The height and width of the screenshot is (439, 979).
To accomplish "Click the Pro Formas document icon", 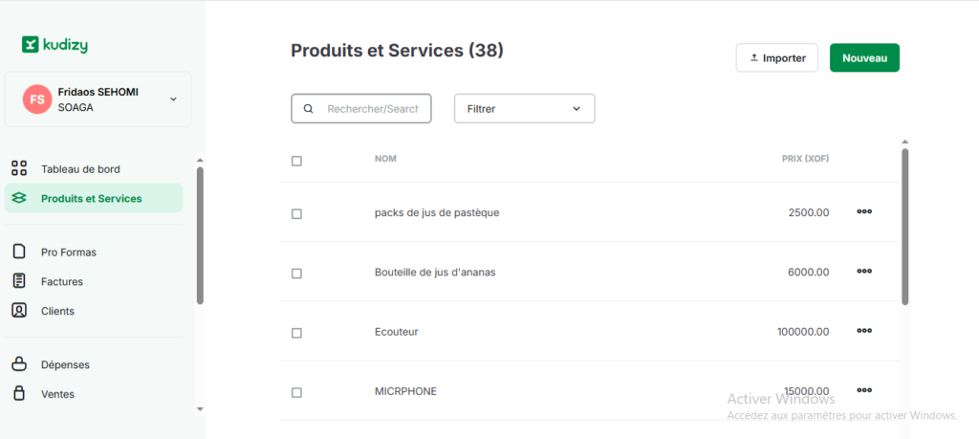I will pyautogui.click(x=19, y=252).
